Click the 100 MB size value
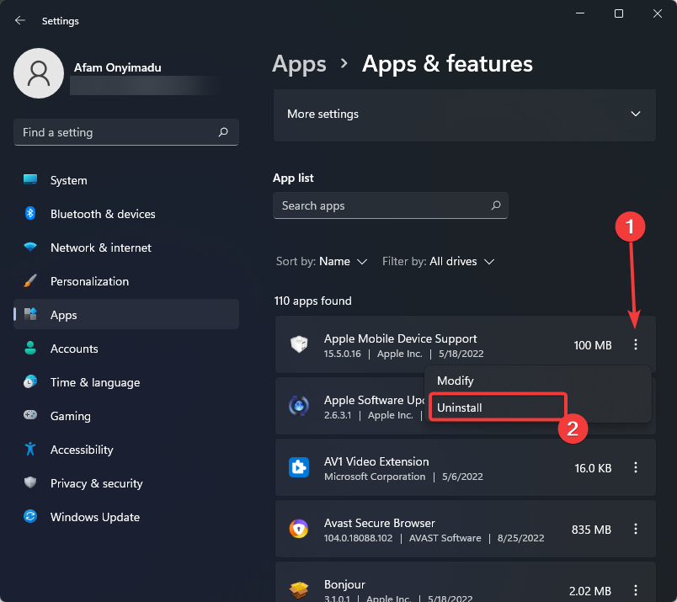The height and width of the screenshot is (602, 677). pos(593,345)
